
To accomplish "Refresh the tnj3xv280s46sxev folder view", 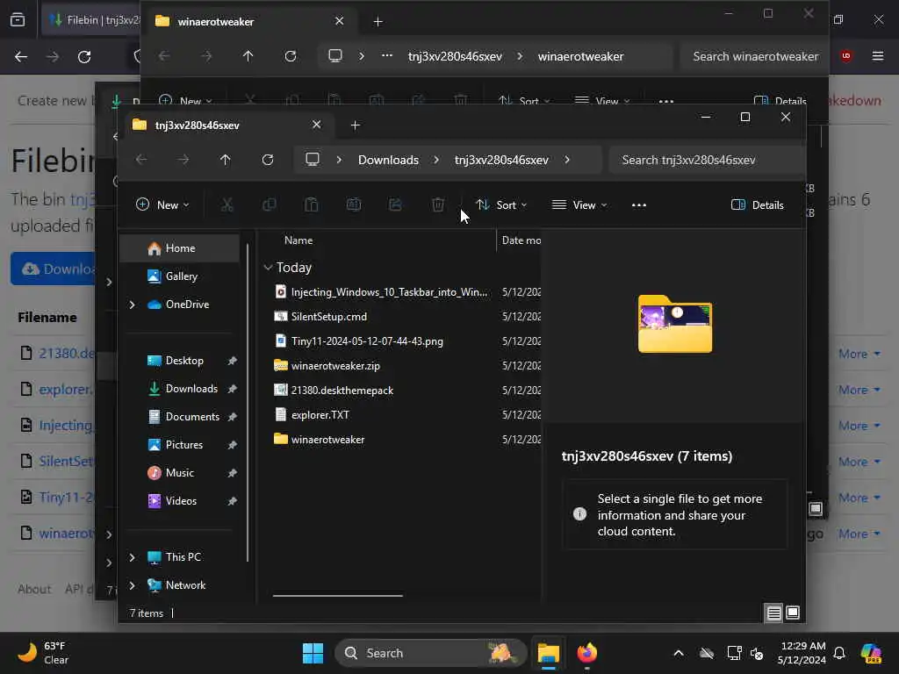I will click(x=268, y=160).
